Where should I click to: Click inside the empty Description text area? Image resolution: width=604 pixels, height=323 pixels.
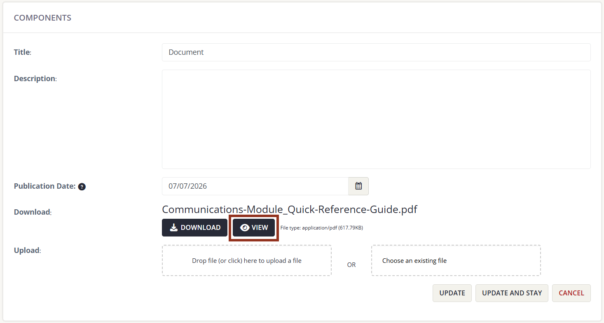pyautogui.click(x=376, y=119)
